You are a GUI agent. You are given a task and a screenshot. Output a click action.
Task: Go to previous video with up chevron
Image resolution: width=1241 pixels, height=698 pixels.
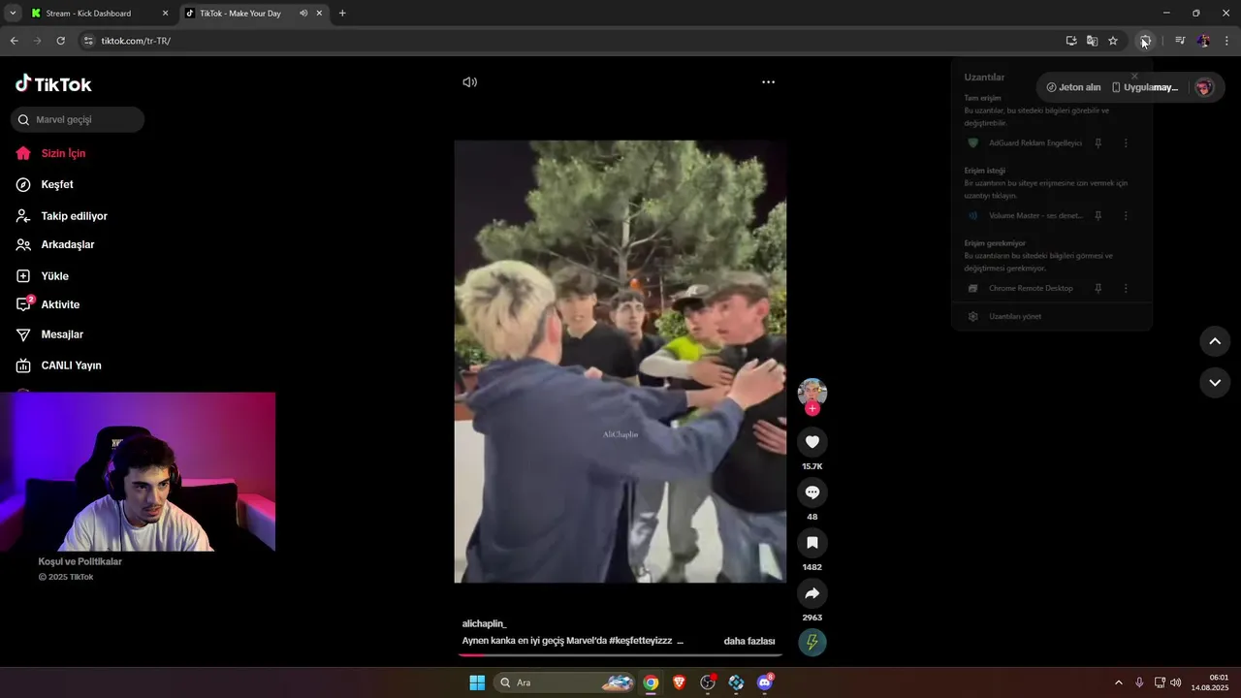1215,341
